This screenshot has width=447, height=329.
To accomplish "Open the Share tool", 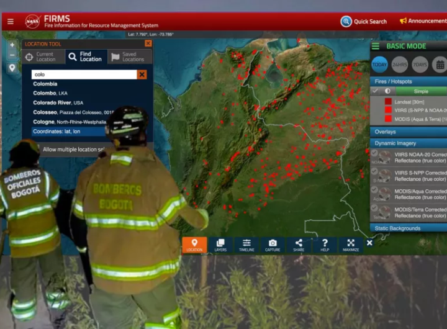I will [299, 245].
